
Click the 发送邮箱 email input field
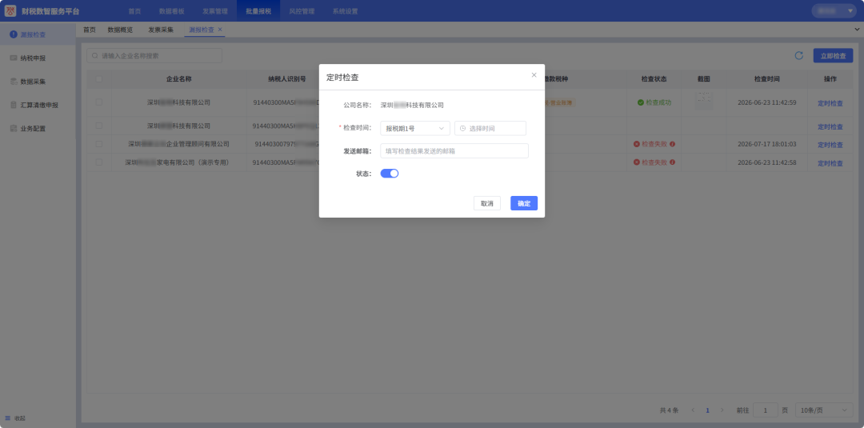pyautogui.click(x=454, y=151)
